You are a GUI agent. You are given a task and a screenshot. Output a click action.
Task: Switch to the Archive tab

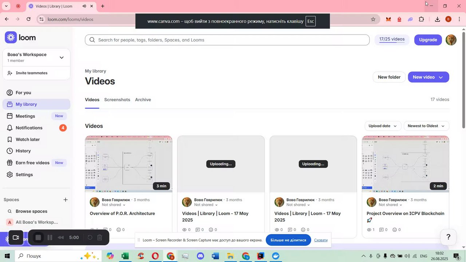coord(143,100)
